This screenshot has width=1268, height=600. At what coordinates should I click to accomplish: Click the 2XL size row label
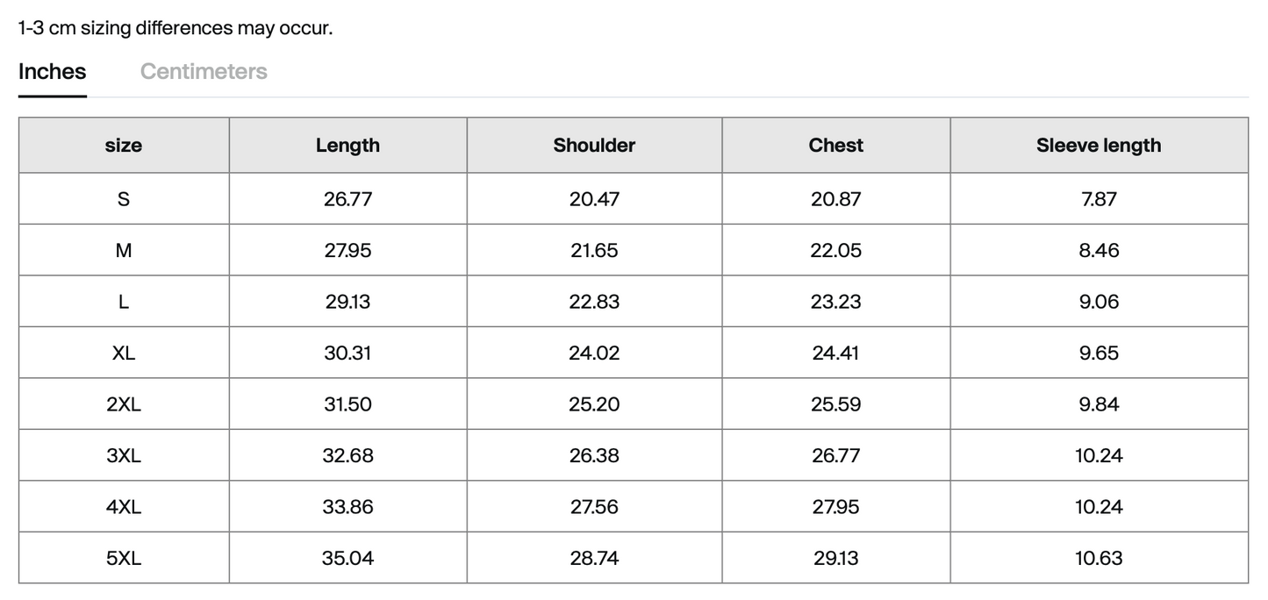(x=124, y=404)
